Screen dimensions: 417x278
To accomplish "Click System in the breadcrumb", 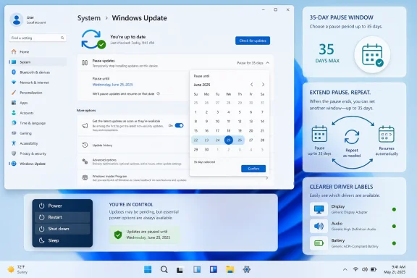I will click(89, 18).
